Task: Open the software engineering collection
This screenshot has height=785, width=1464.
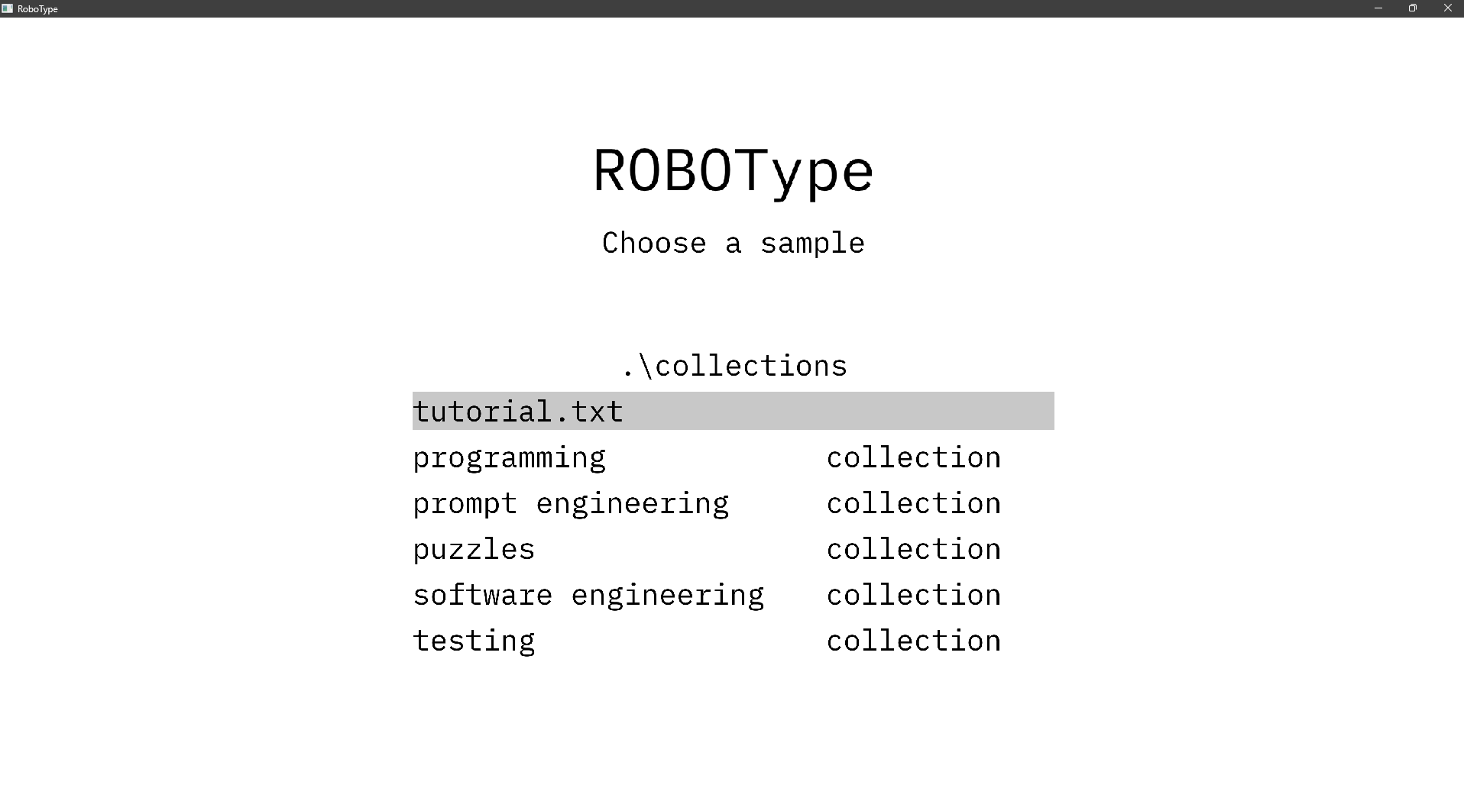Action: click(588, 595)
